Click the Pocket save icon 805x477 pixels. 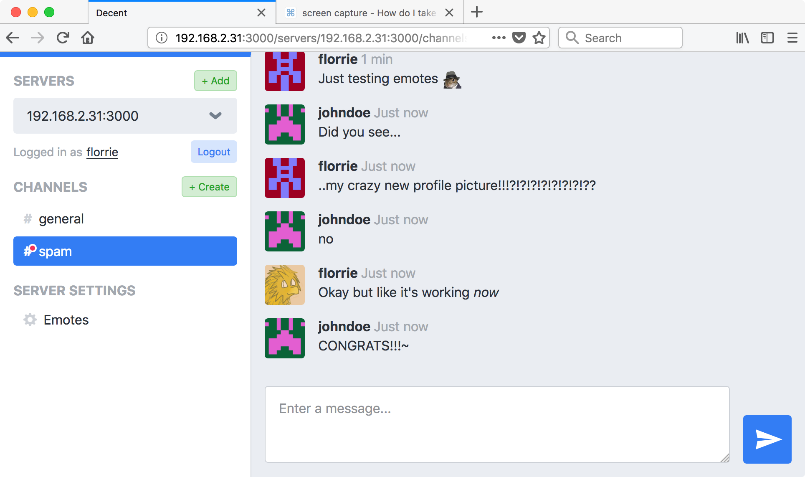519,38
